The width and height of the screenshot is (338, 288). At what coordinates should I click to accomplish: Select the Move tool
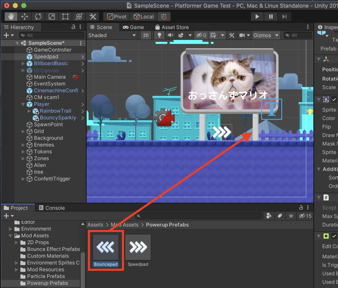pyautogui.click(x=25, y=17)
